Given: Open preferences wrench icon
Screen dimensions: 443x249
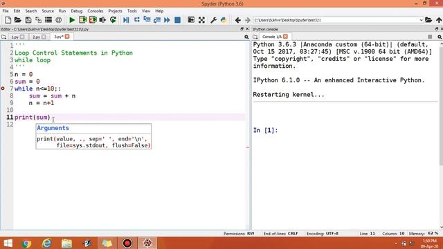Looking at the screenshot, I should (213, 20).
